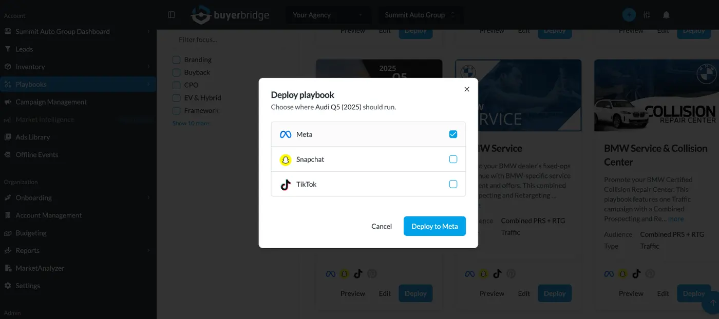The width and height of the screenshot is (719, 319).
Task: Click the Campaign Management megaphone icon
Action: (x=8, y=102)
